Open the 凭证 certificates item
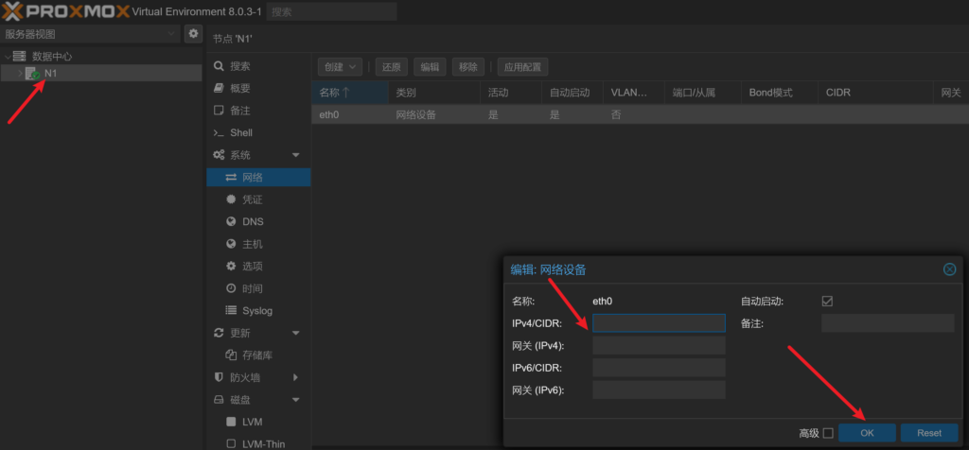 [x=251, y=199]
